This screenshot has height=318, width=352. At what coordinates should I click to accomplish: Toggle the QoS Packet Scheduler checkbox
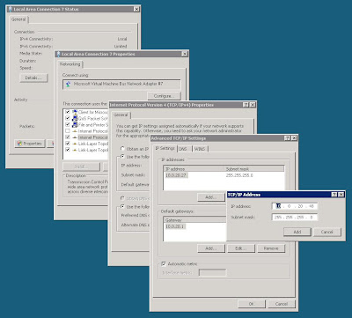pyautogui.click(x=68, y=119)
